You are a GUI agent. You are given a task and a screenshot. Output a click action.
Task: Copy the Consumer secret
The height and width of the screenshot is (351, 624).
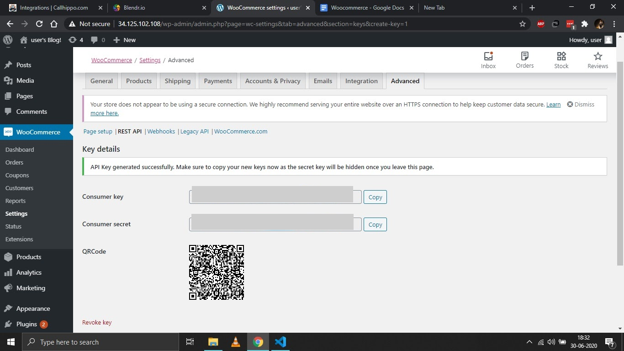pos(375,224)
